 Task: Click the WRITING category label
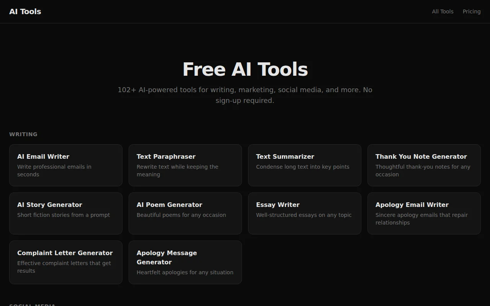point(23,134)
